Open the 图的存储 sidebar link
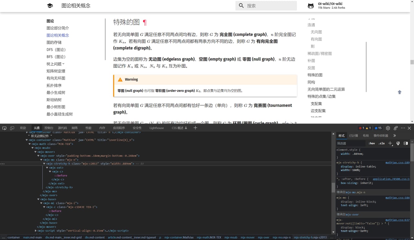 click(54, 42)
